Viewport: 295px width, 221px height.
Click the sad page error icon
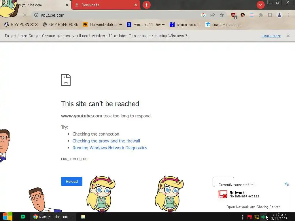[66, 80]
